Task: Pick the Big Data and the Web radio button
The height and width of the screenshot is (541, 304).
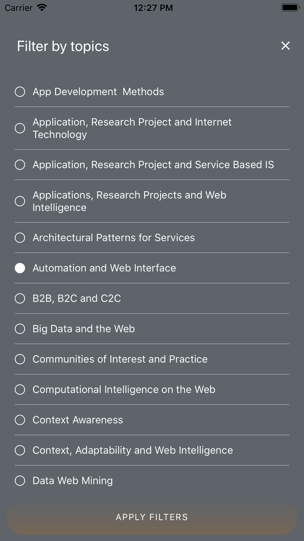Action: click(x=20, y=329)
